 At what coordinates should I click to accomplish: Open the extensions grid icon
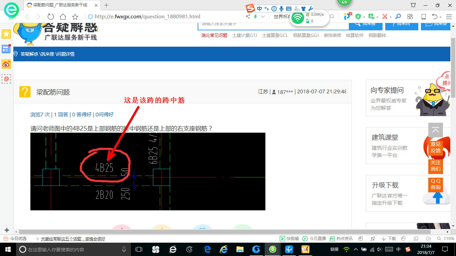[410, 17]
